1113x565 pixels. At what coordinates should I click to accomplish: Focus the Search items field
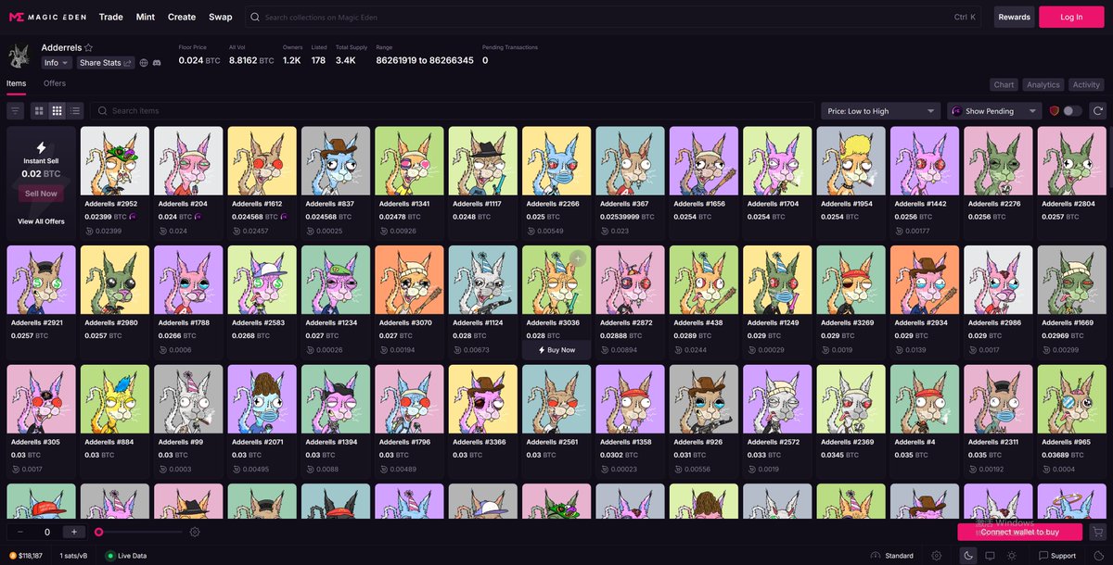(x=453, y=111)
